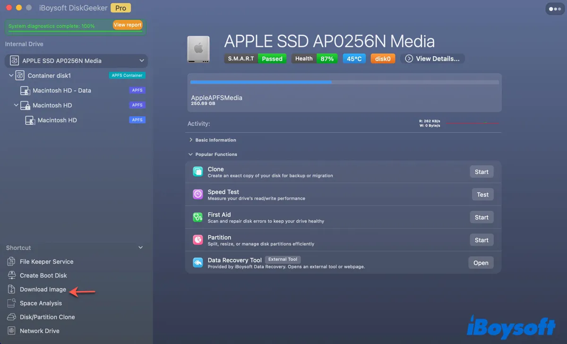The width and height of the screenshot is (567, 344).
Task: Click the Space Analysis icon
Action: click(11, 303)
